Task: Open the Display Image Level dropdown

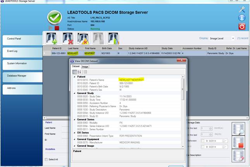Action: tap(233, 38)
